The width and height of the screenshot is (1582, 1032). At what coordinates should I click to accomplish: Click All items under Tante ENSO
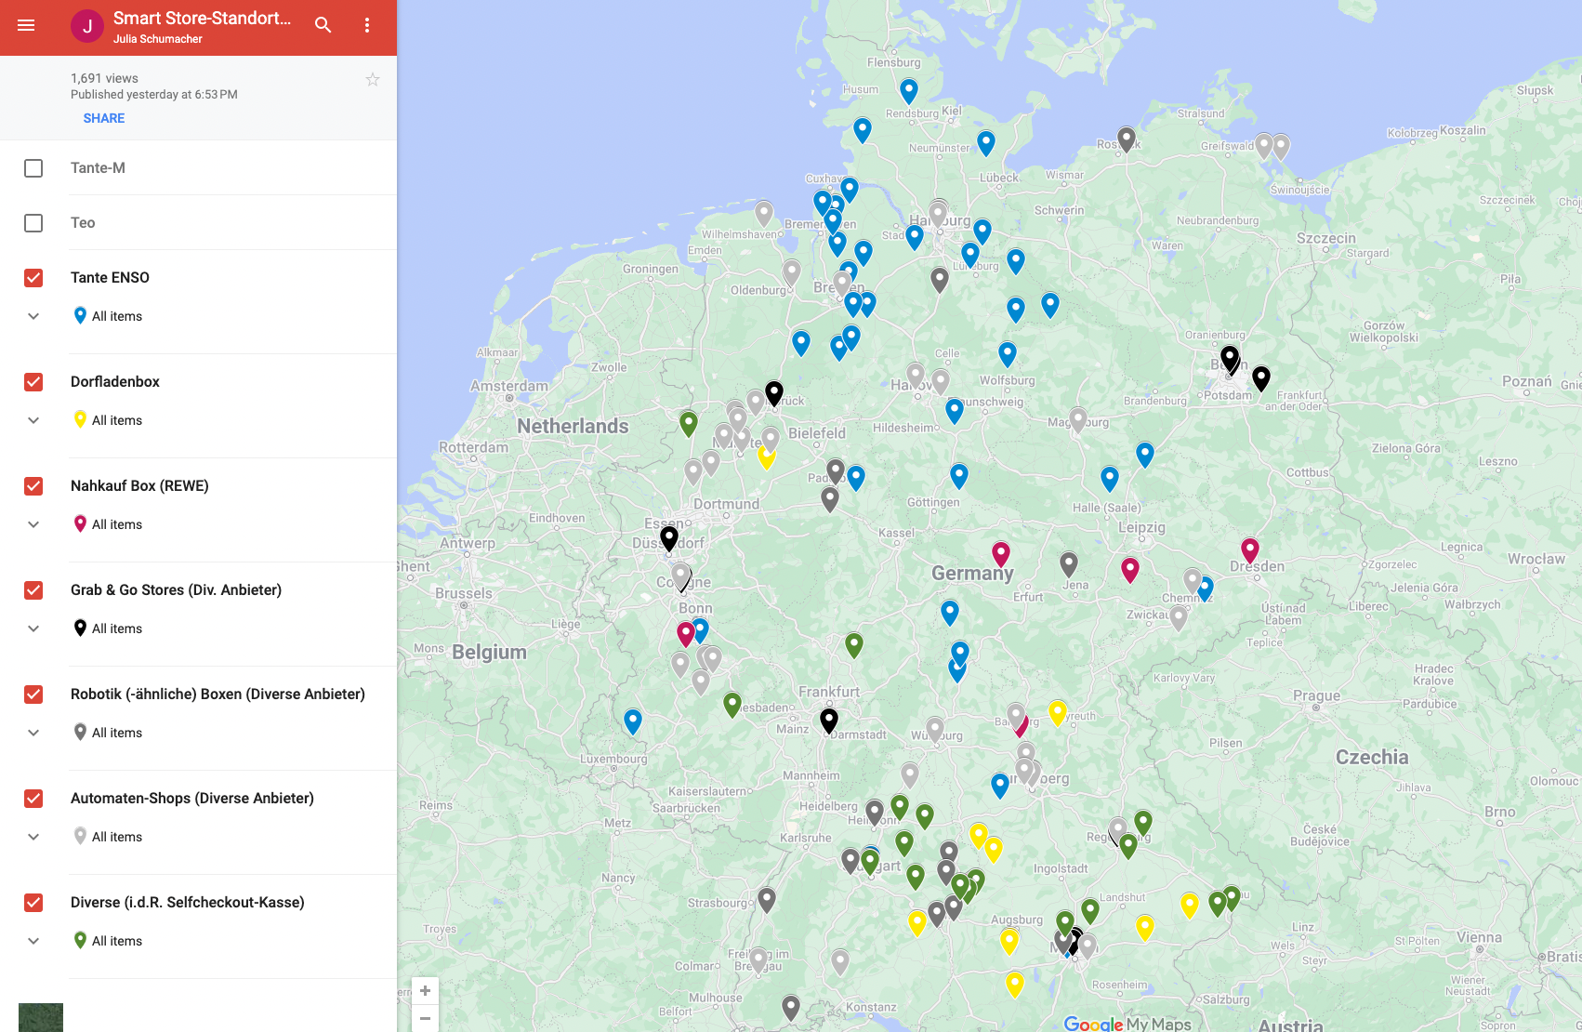[x=117, y=316]
